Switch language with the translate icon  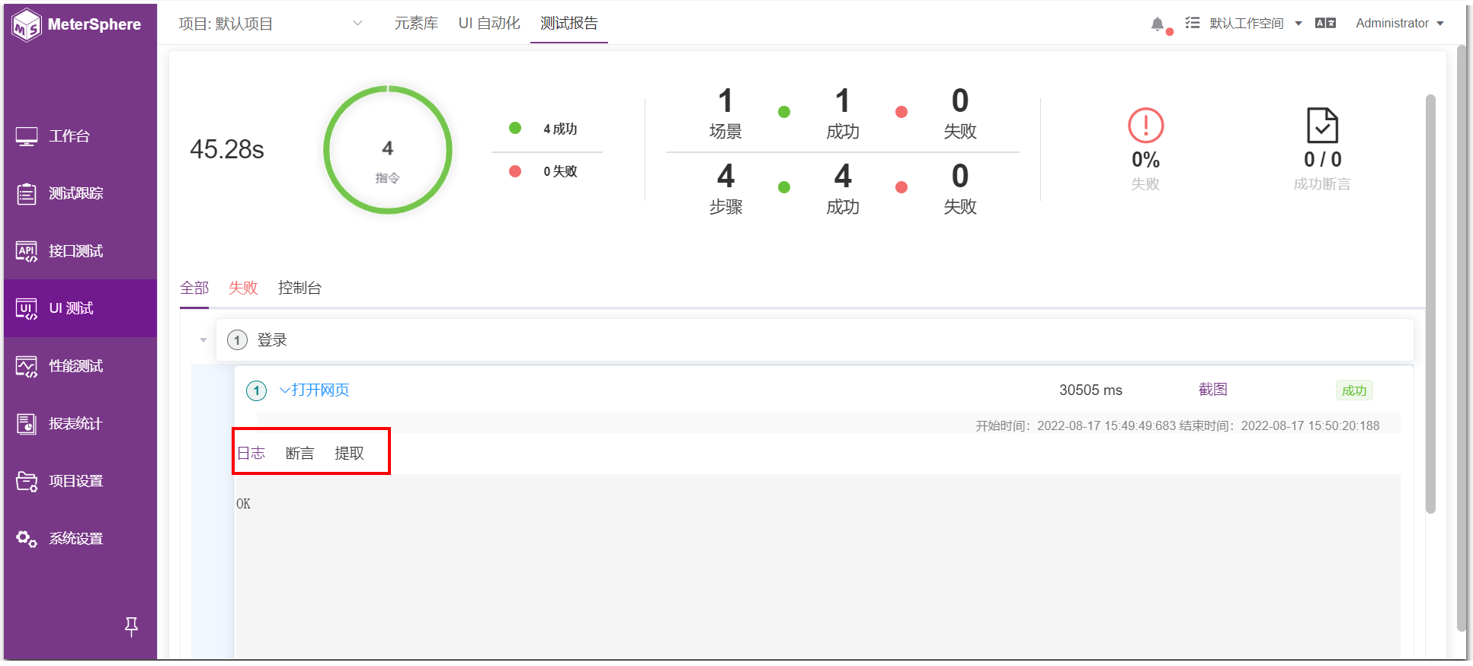(1325, 23)
